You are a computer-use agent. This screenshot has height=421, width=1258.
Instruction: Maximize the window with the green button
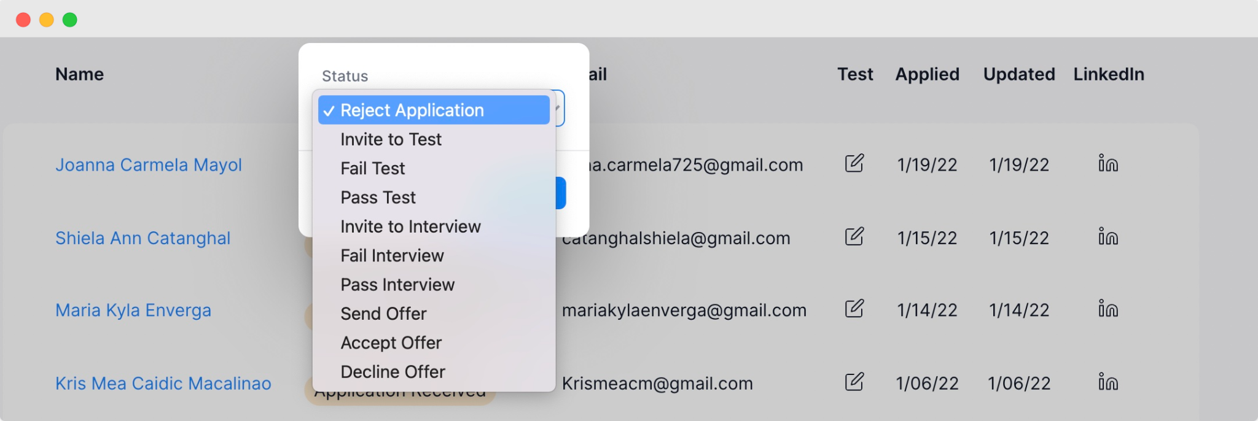70,20
